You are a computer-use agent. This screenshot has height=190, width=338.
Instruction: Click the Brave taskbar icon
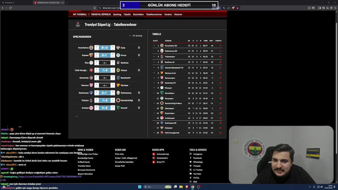pos(187,187)
